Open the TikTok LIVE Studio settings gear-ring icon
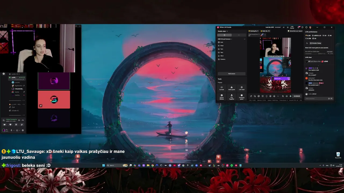The width and height of the screenshot is (344, 193). point(306,27)
